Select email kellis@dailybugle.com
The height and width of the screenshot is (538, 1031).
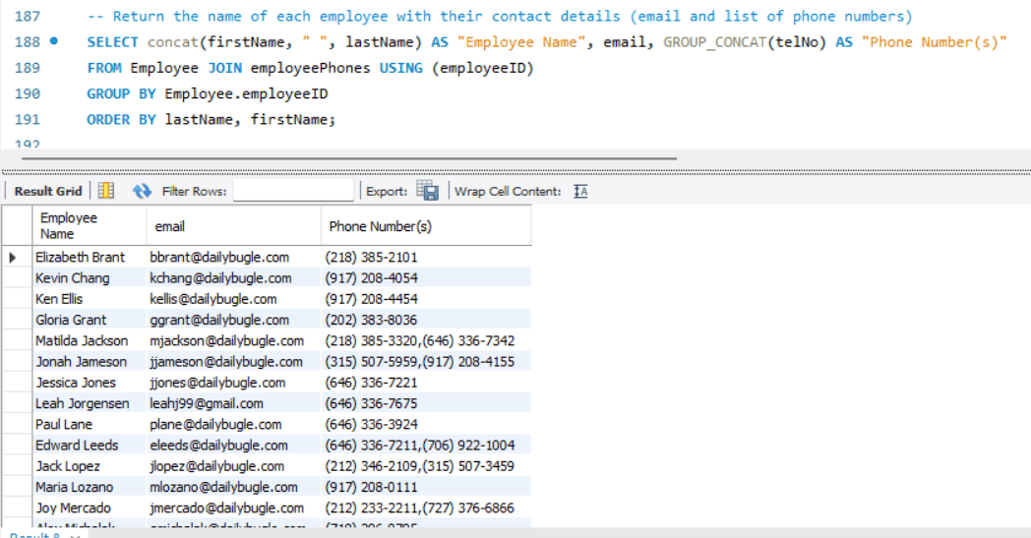pyautogui.click(x=234, y=299)
